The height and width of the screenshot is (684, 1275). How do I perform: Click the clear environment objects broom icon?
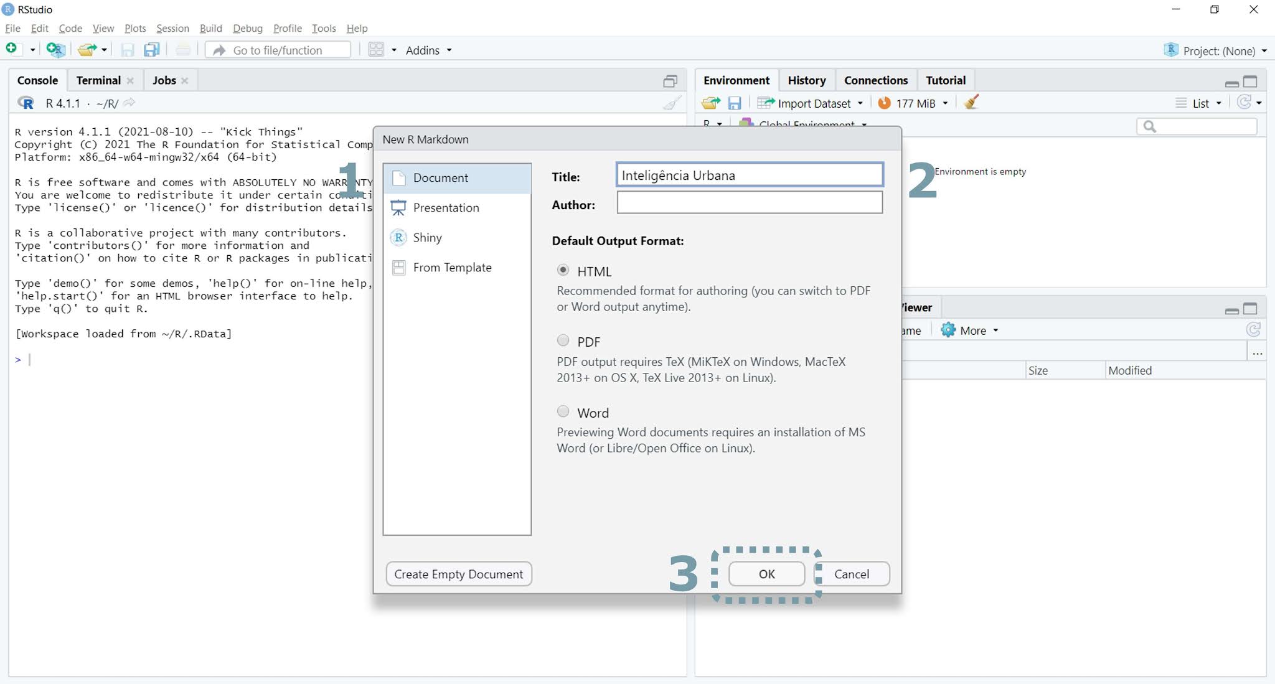click(971, 103)
